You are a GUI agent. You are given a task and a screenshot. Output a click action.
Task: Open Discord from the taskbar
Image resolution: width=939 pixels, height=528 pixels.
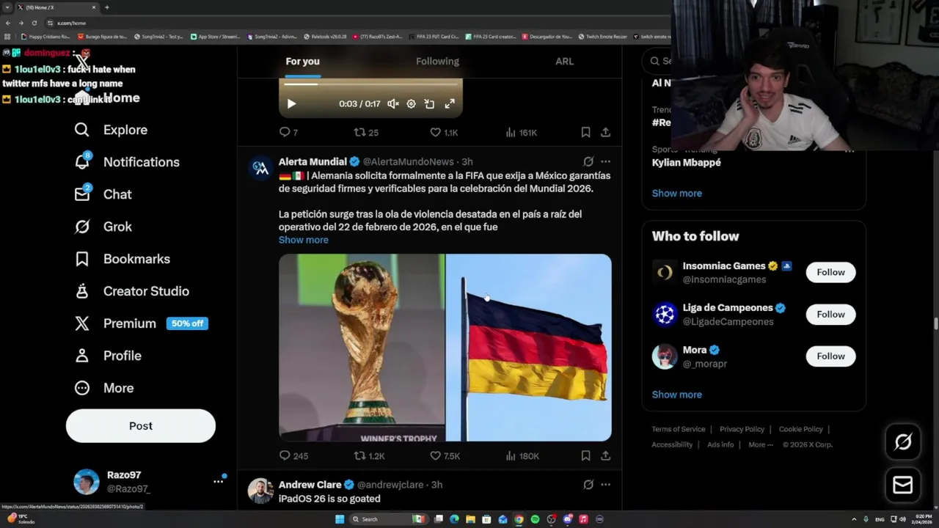click(x=567, y=519)
